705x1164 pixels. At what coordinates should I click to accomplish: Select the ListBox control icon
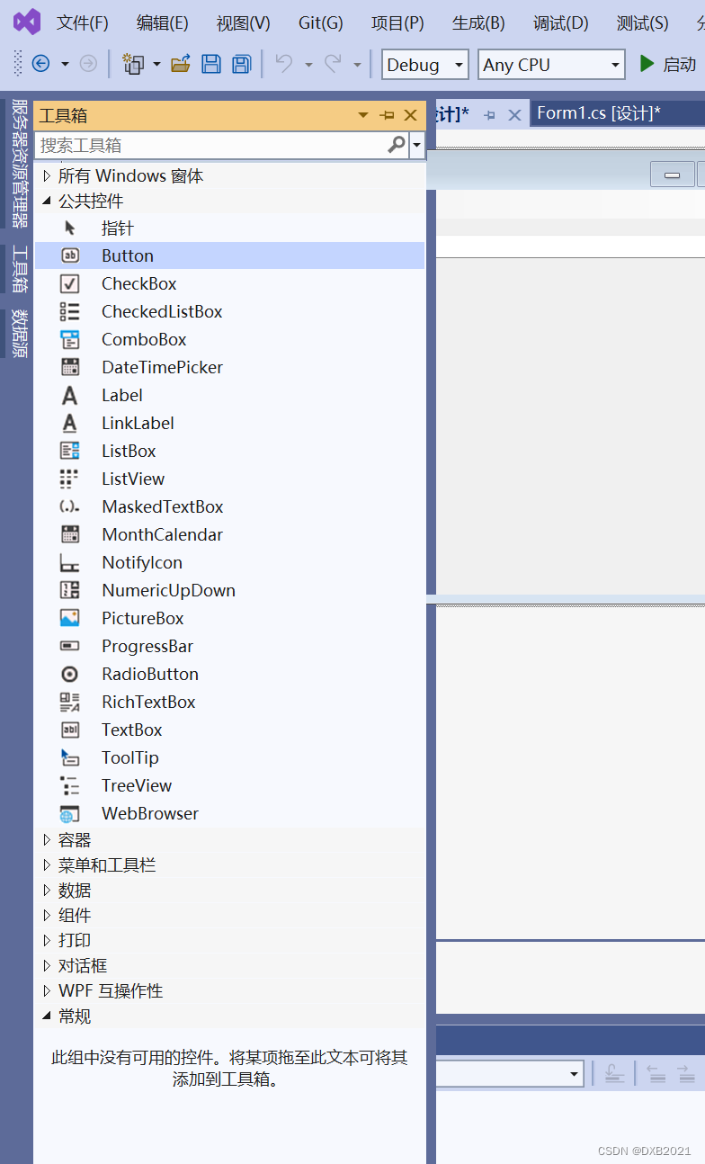tap(70, 451)
